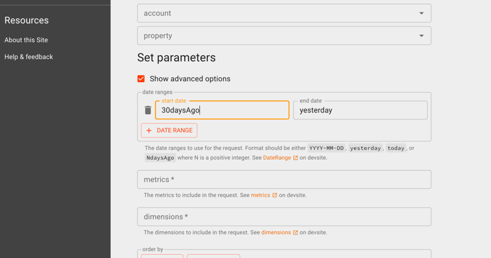
Task: Add another DATE RANGE
Action: click(x=169, y=131)
